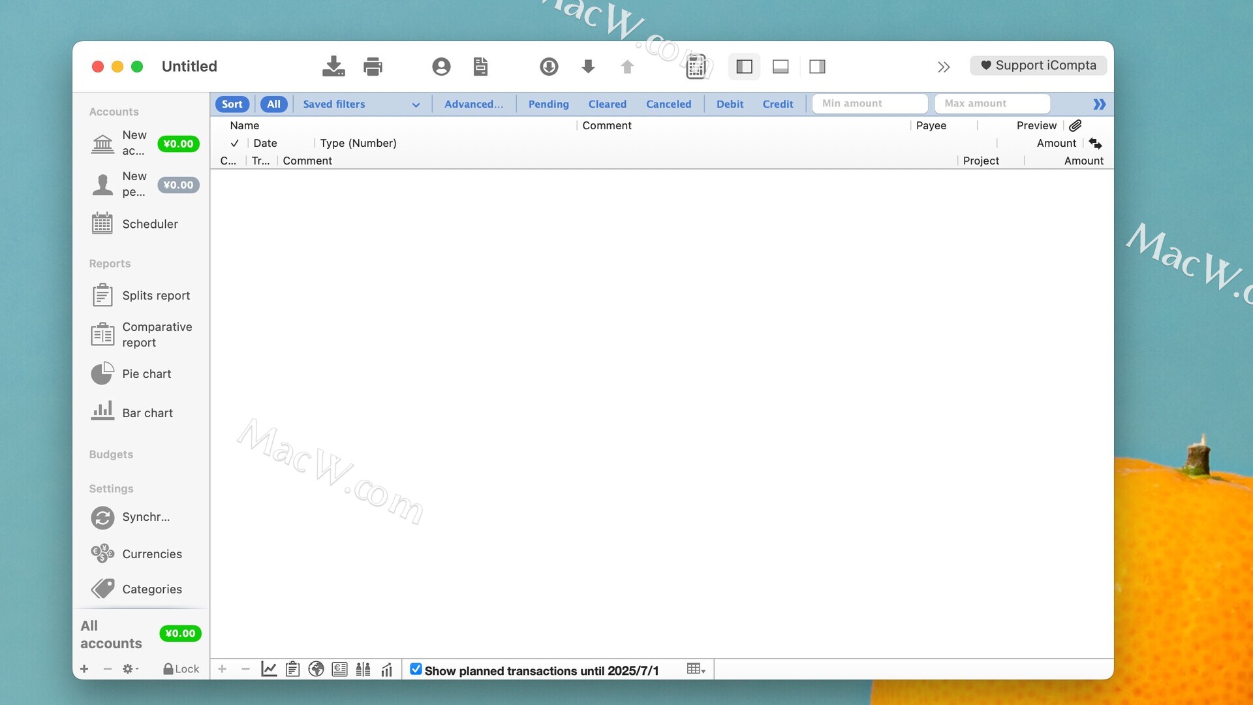The width and height of the screenshot is (1253, 705).
Task: Open the Scheduler calendar item
Action: point(149,224)
